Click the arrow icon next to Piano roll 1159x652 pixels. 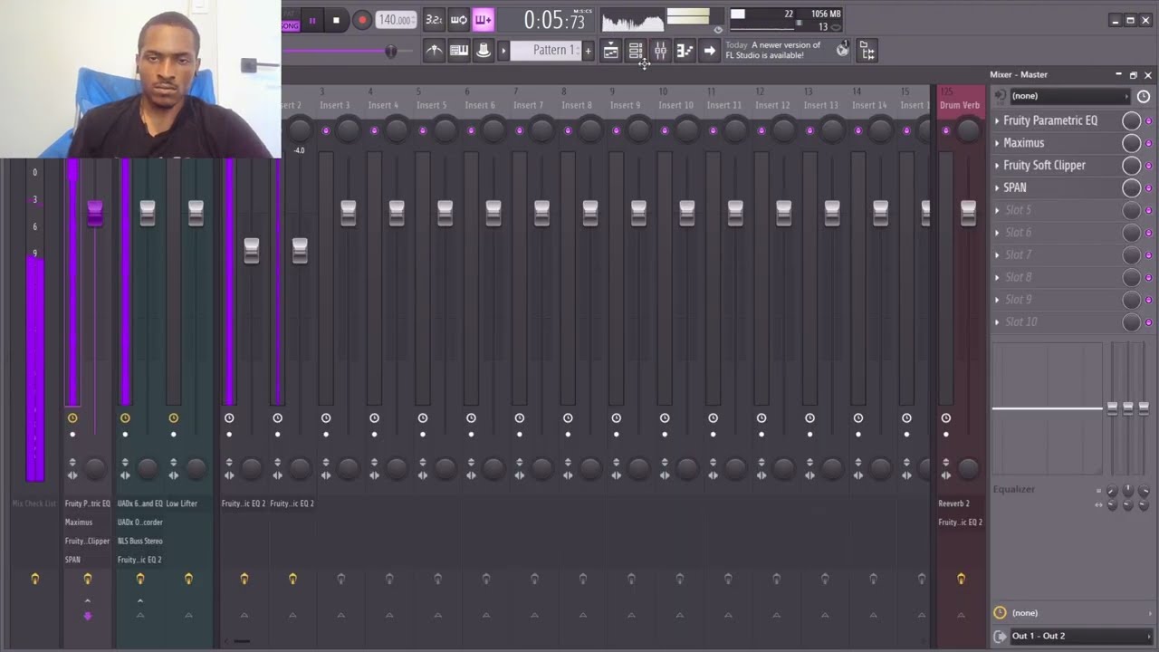(x=709, y=51)
